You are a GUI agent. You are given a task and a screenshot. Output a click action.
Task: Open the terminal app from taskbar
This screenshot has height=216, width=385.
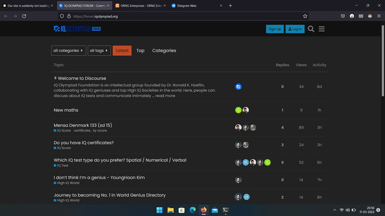[225, 210]
